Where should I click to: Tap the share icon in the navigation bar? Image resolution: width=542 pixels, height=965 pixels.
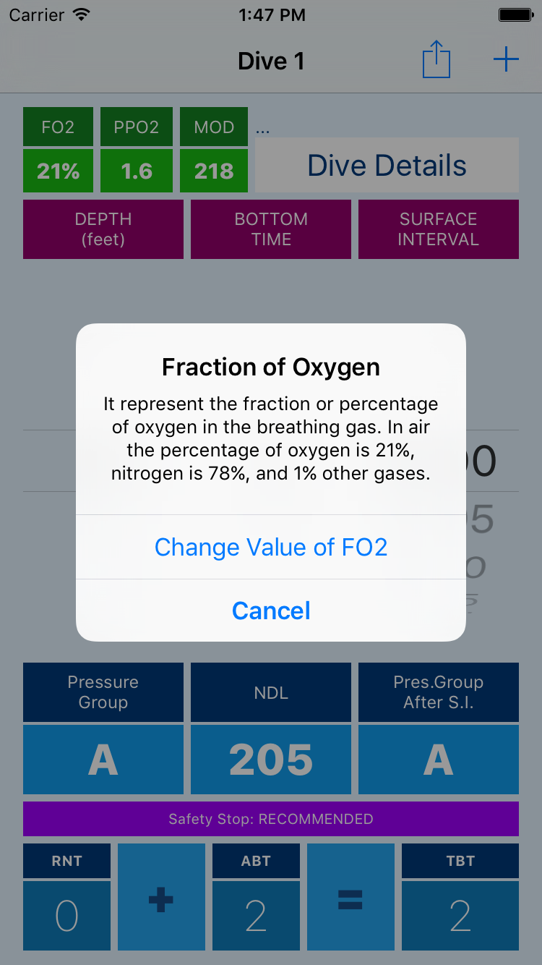click(436, 60)
